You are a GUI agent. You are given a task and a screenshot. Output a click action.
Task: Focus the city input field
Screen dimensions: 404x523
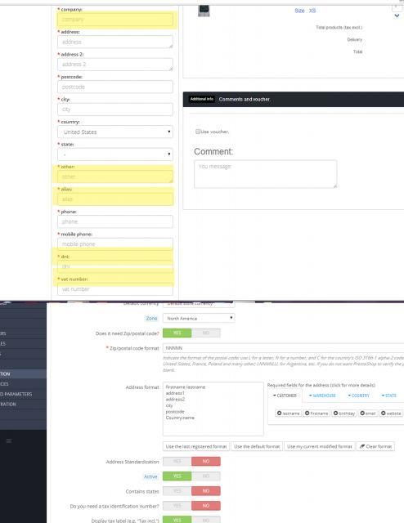115,110
